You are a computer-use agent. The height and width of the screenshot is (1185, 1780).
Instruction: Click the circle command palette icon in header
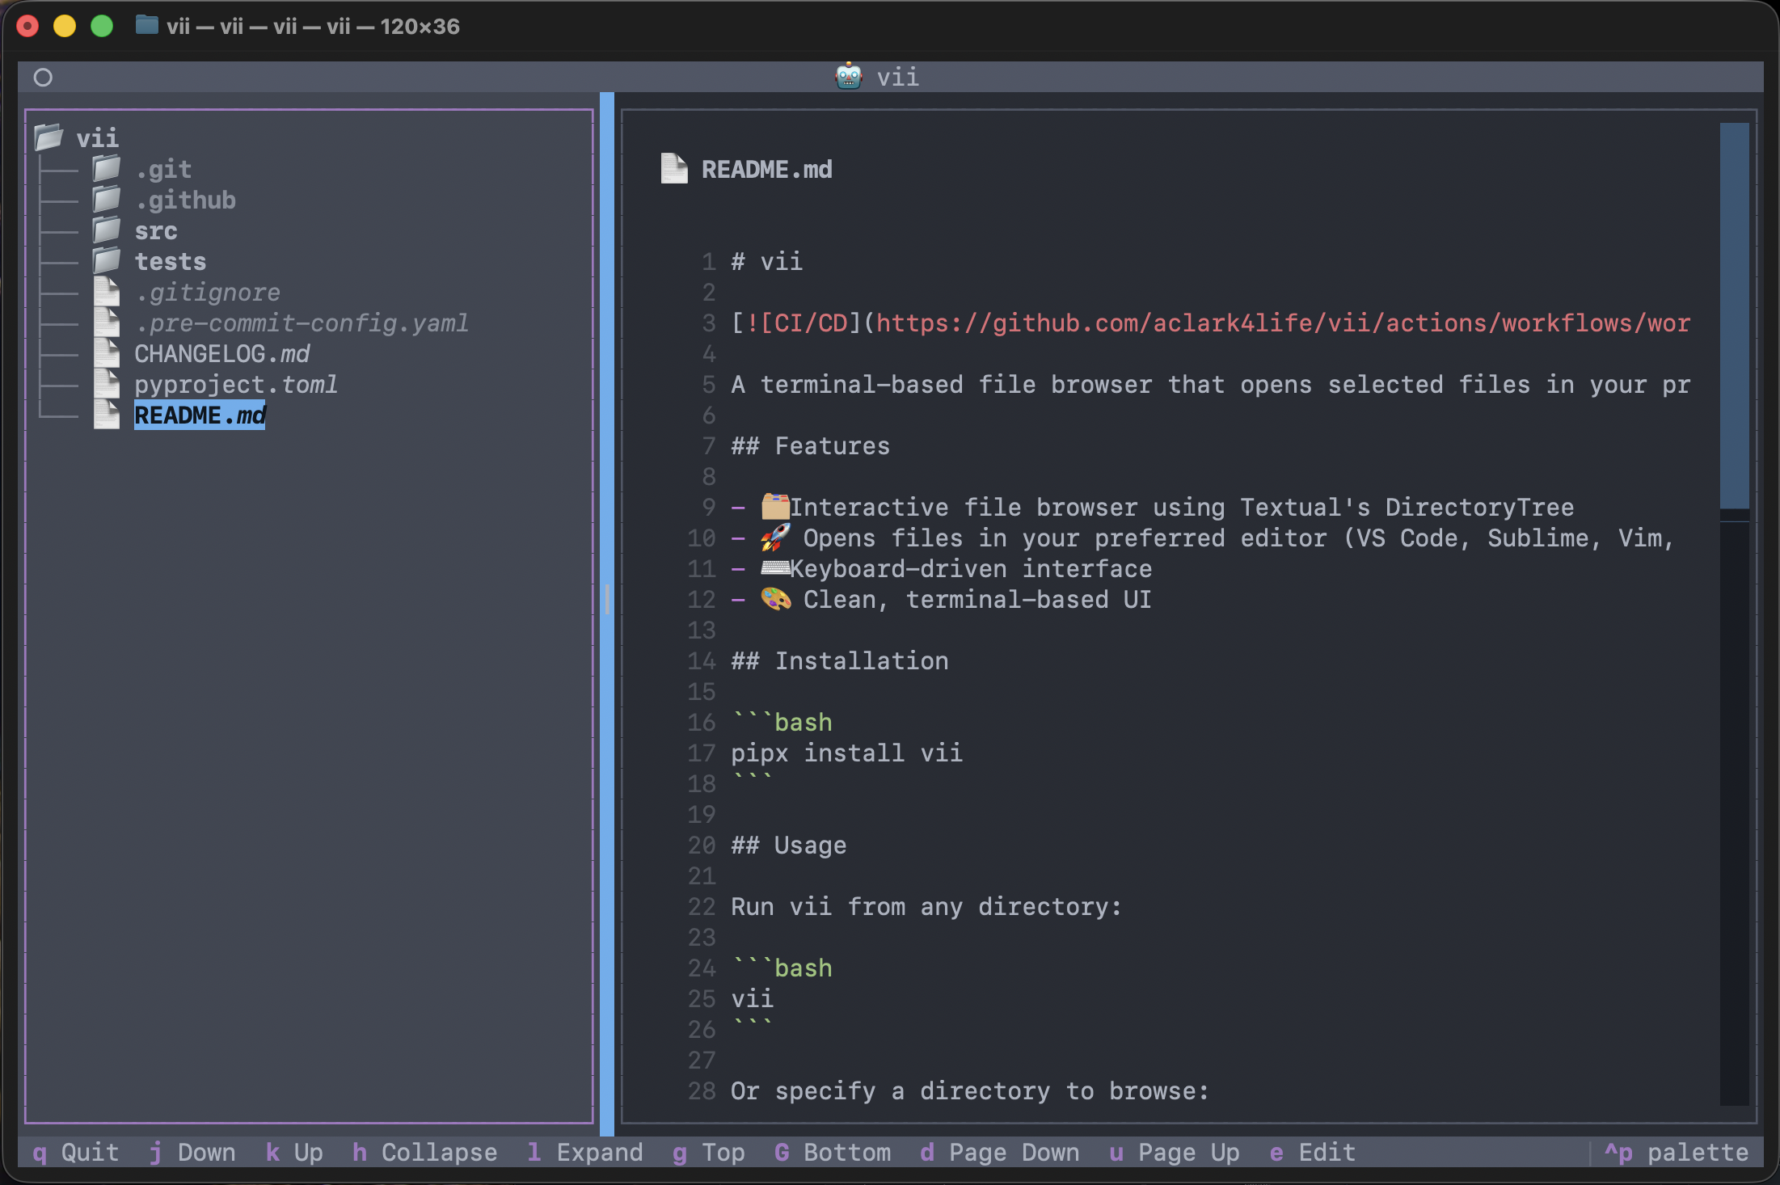[43, 78]
